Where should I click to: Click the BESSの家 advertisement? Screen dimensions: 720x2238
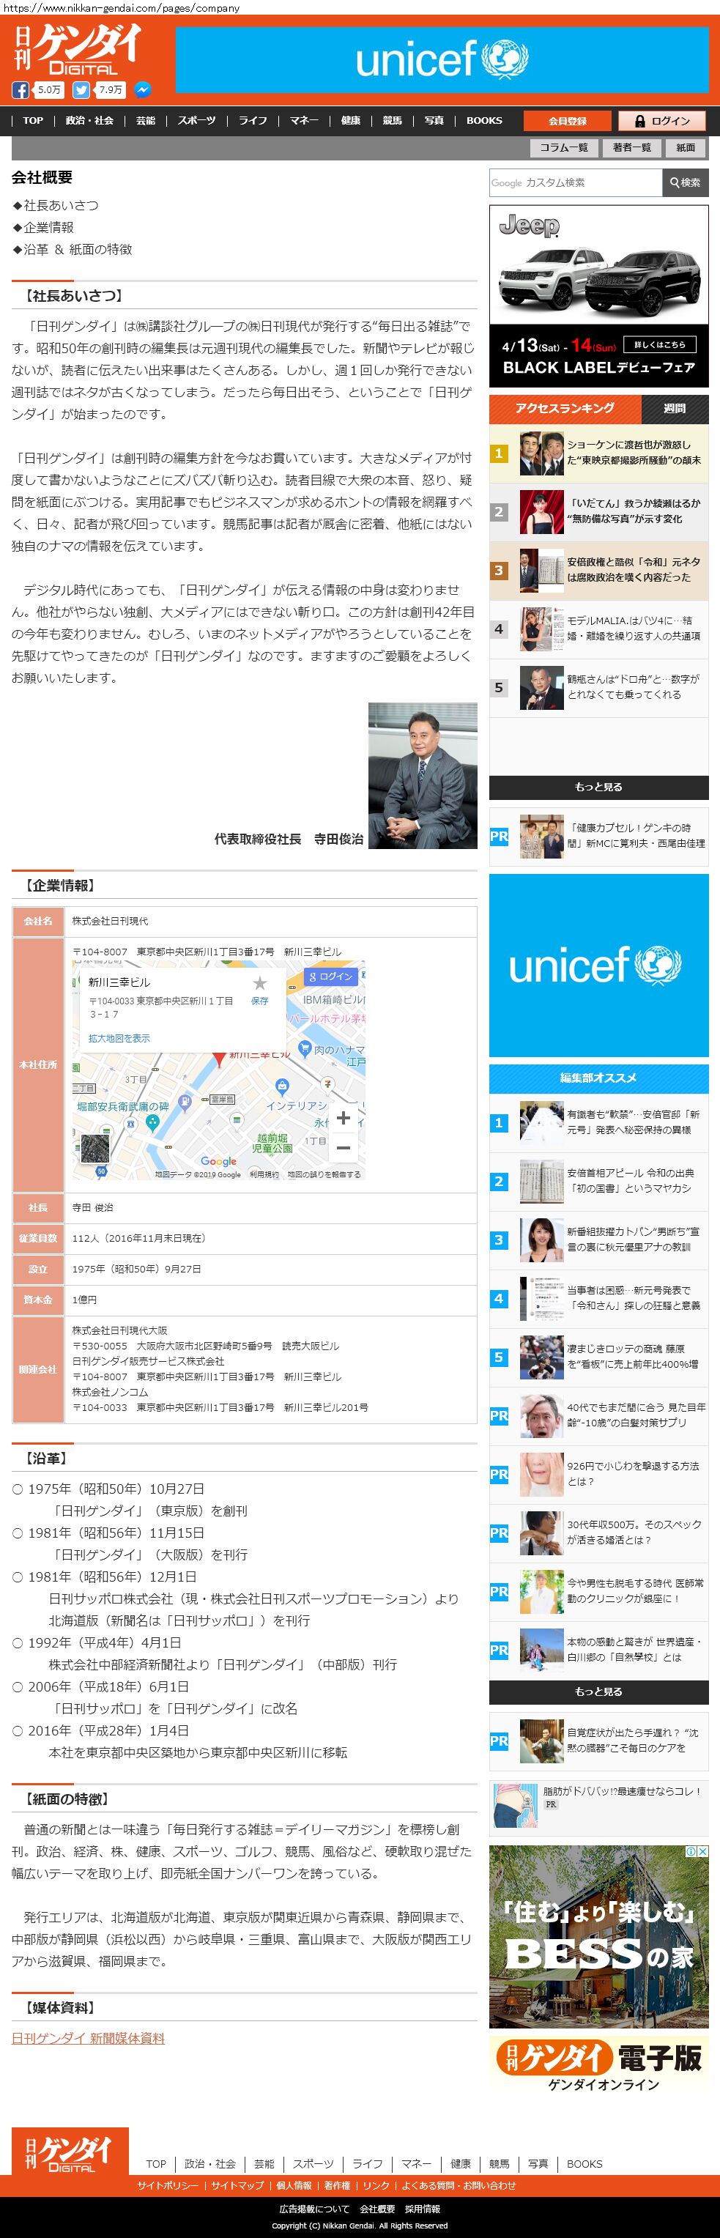pos(598,1936)
